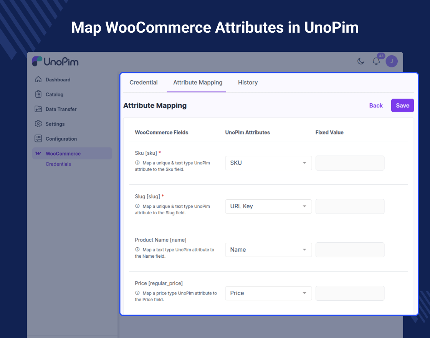Viewport: 430px width, 338px height.
Task: Open Credentials submenu link
Action: coord(58,164)
